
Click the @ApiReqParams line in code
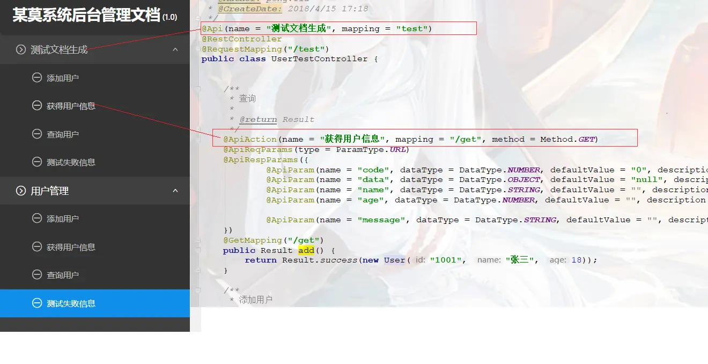[316, 149]
